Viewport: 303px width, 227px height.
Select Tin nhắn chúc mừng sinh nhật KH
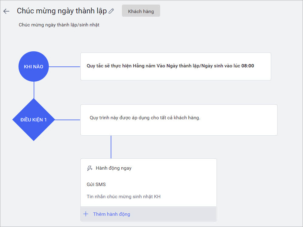point(124,196)
